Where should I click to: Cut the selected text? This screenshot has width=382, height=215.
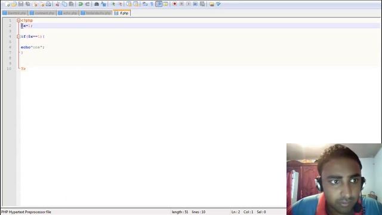point(57,4)
